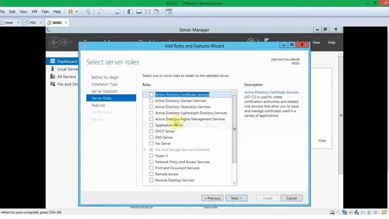Go to Before You Begin step
This screenshot has height=219, width=389.
[105, 77]
